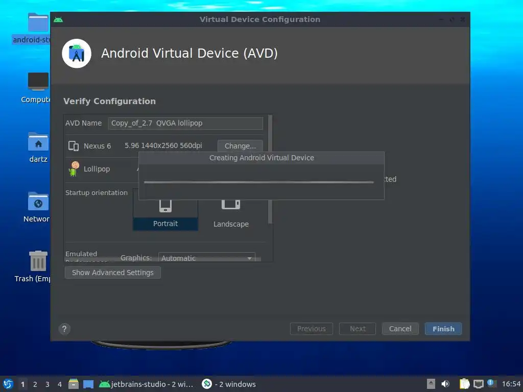Screen dimensions: 523x392
Task: Click the clipboard manager tray icon
Action: (x=464, y=384)
